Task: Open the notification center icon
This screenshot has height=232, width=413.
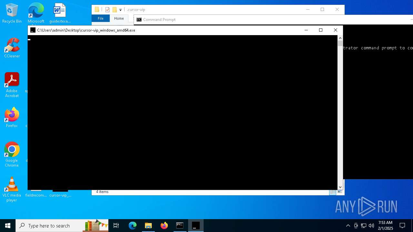Action: (x=402, y=226)
